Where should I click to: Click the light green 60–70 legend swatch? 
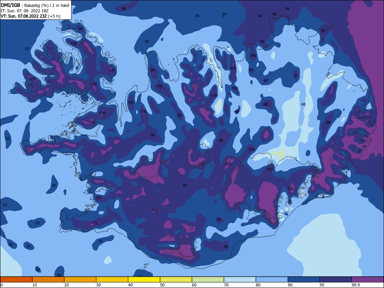click(208, 280)
